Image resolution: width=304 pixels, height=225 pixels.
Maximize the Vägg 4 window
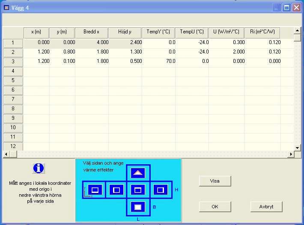click(x=286, y=8)
